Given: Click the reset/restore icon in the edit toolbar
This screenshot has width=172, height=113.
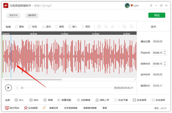Looking at the screenshot, I should click(99, 27).
